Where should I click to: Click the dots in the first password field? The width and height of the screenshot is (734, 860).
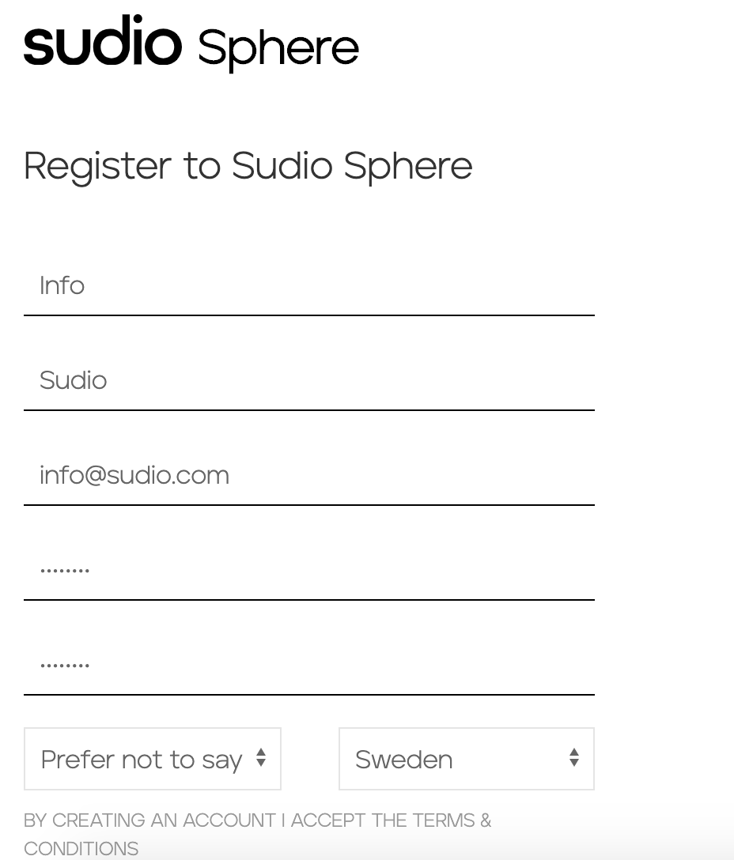pos(65,571)
